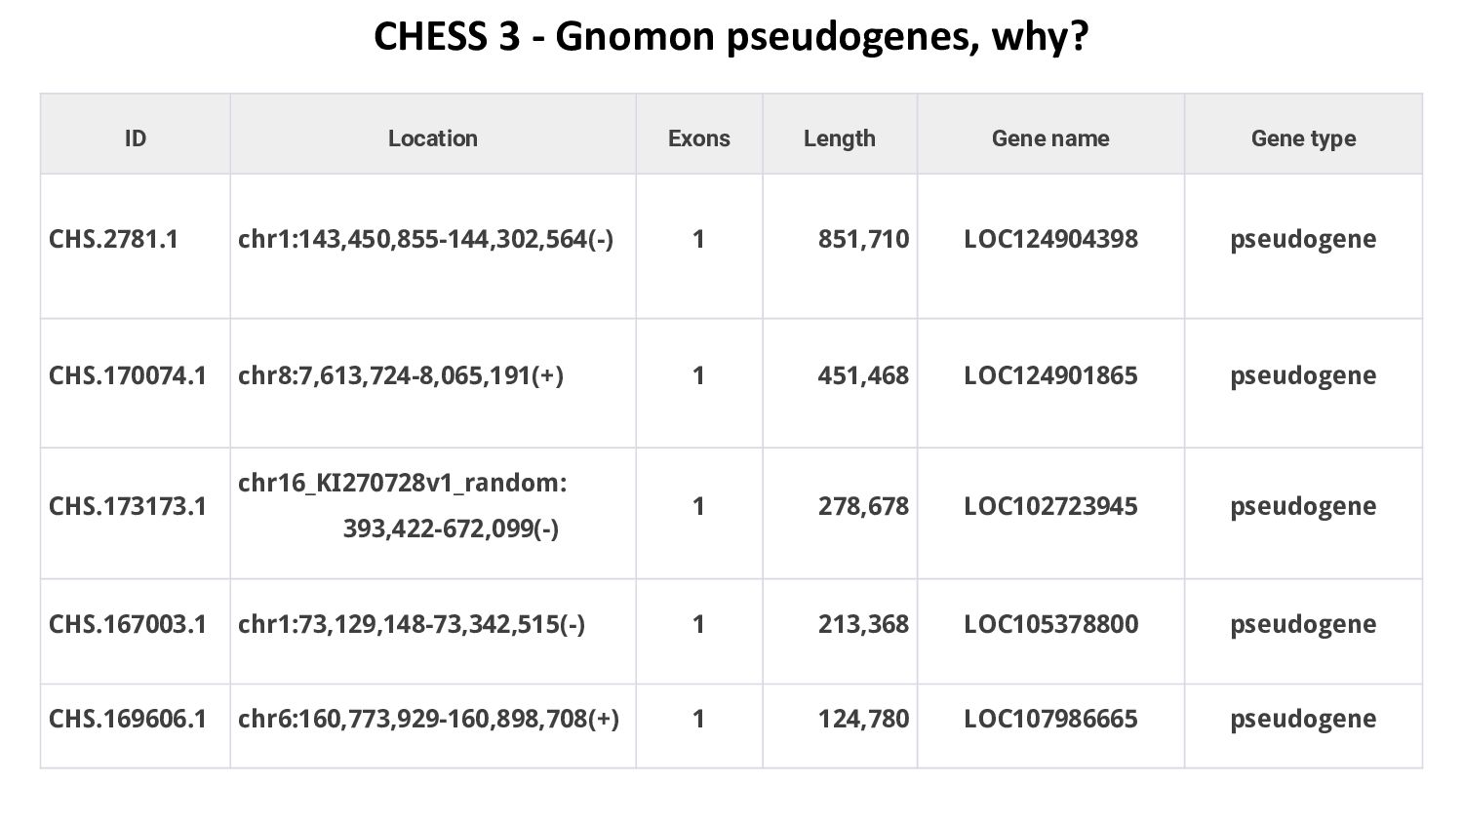The height and width of the screenshot is (823, 1463).
Task: Click gene name LOC124904398
Action: tap(1051, 239)
